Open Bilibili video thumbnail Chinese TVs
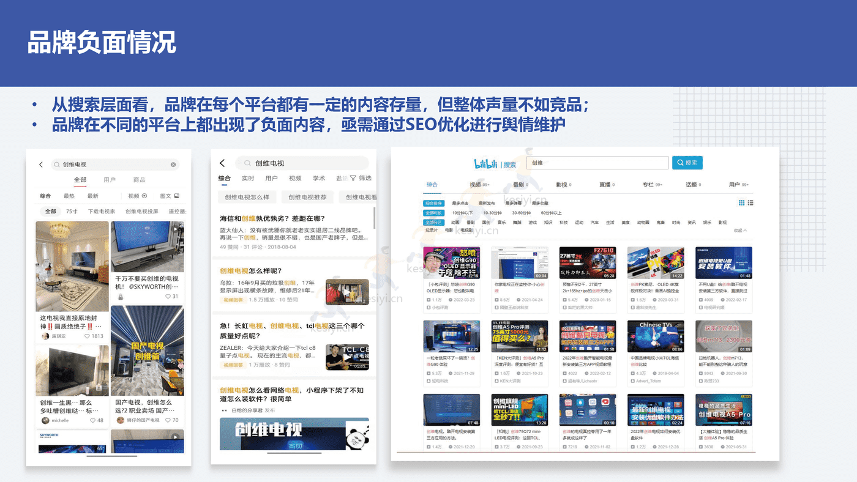857x482 pixels. [x=656, y=336]
